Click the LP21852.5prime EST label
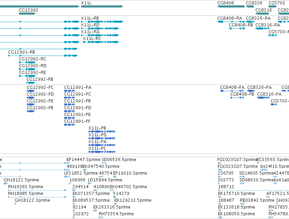 [81, 173]
